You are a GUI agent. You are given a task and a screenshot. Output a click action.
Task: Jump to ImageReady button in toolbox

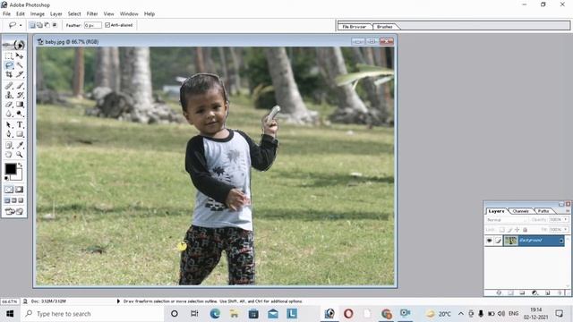(x=14, y=211)
